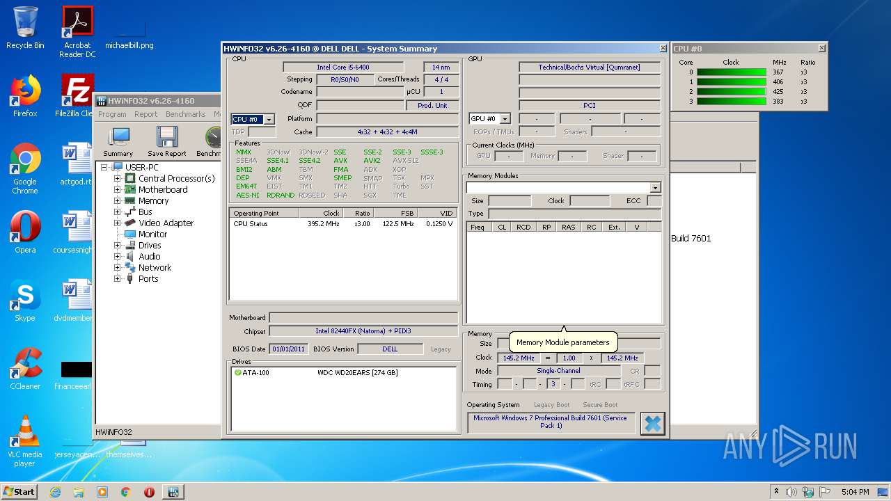
Task: Expand the Memory tree node
Action: coord(118,201)
